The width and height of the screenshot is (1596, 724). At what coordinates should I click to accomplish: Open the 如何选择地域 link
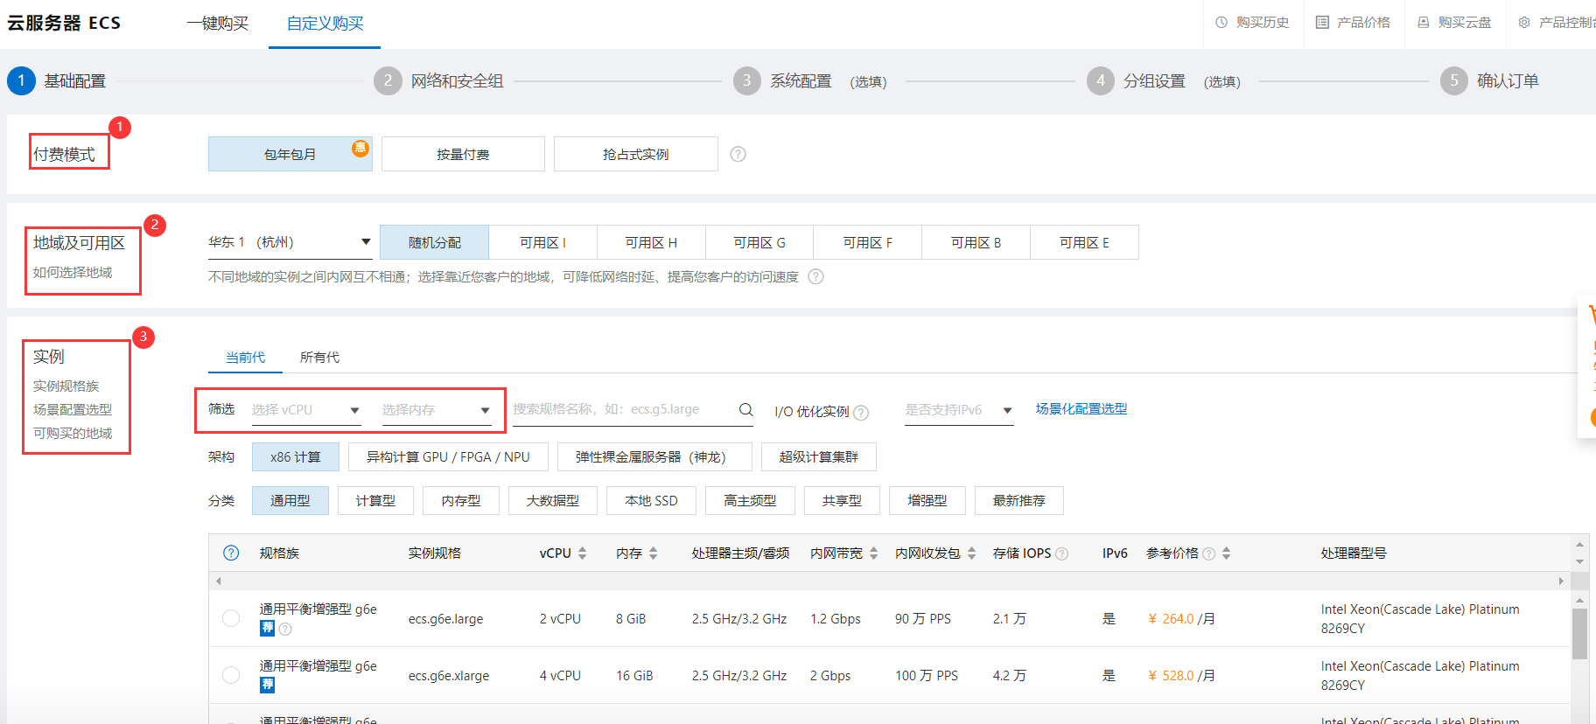tap(73, 272)
